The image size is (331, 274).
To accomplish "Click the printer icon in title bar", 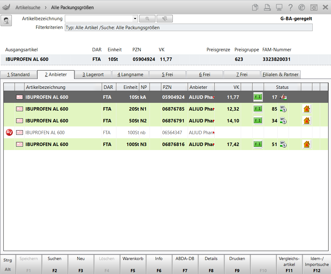I will pos(267,7).
